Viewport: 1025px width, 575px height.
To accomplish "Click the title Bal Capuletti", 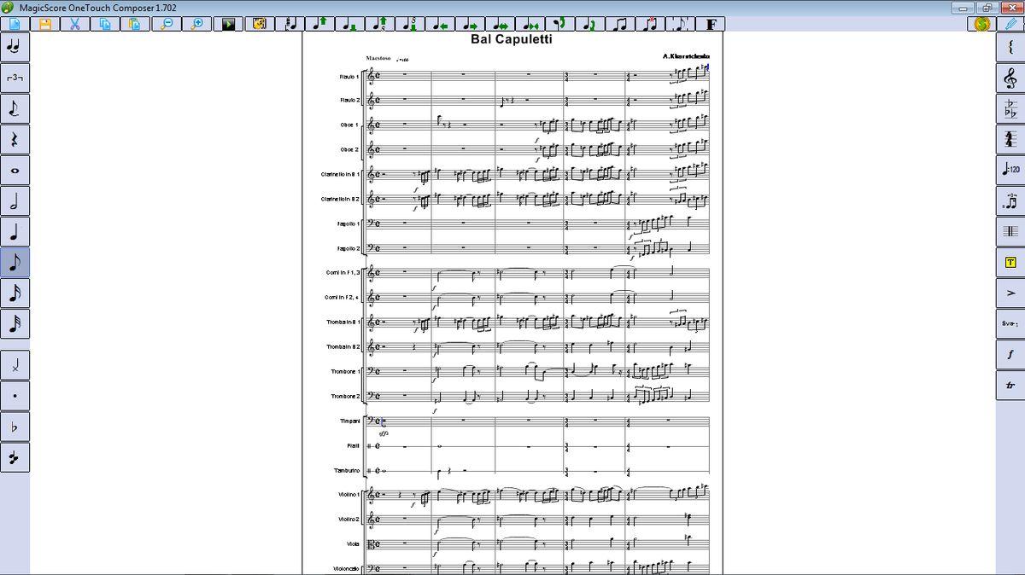I will click(x=512, y=39).
